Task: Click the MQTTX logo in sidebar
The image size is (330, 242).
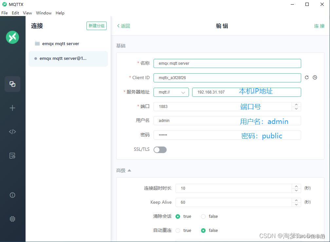Action: pyautogui.click(x=12, y=37)
